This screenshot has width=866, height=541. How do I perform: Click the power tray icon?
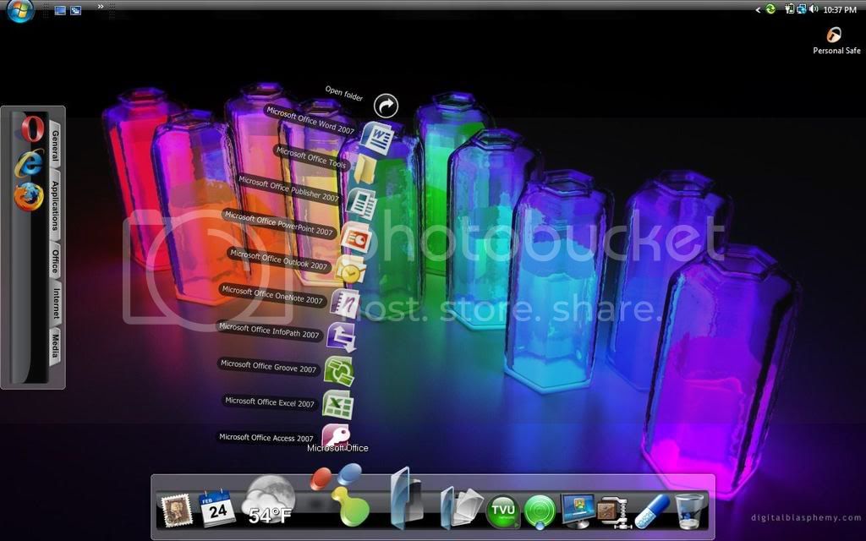click(x=789, y=9)
